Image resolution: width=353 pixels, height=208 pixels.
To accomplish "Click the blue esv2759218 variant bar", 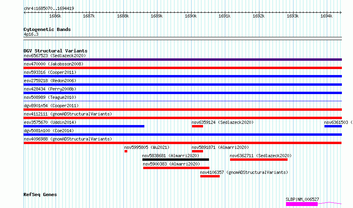I will [182, 85].
